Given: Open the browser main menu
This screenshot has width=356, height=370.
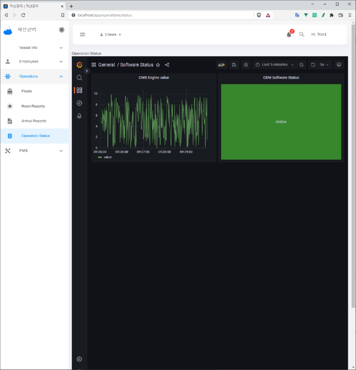Looking at the screenshot, I should point(350,15).
